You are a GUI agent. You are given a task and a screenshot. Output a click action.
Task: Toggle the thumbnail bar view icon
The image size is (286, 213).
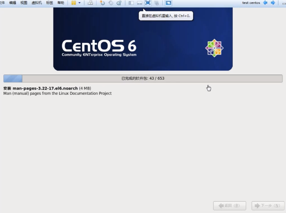point(139,3)
